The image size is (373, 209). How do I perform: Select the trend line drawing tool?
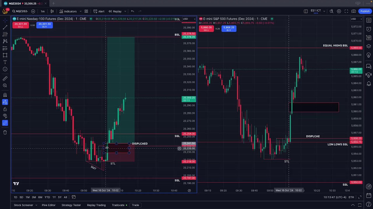coord(5,27)
